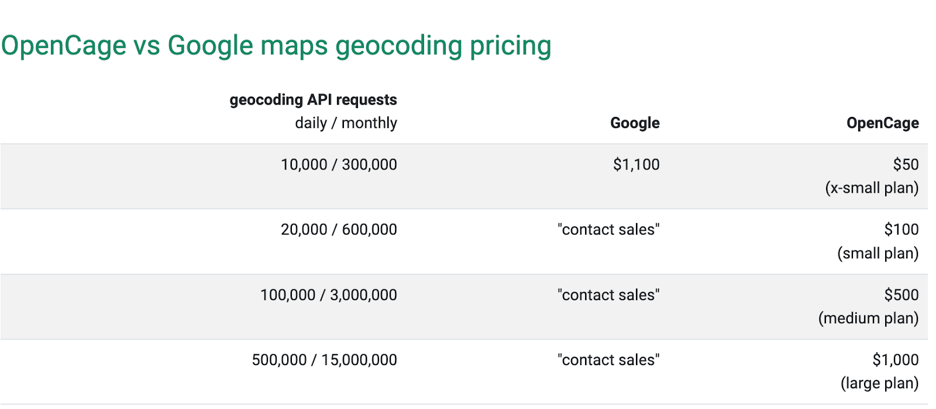Click "contact sales" in the 500,000 row
The width and height of the screenshot is (936, 409).
pyautogui.click(x=608, y=360)
